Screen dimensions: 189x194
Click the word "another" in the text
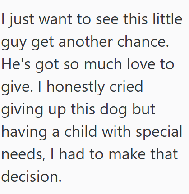click(x=86, y=41)
